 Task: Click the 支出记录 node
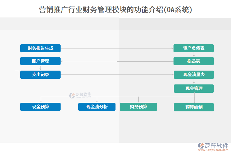click(x=40, y=75)
